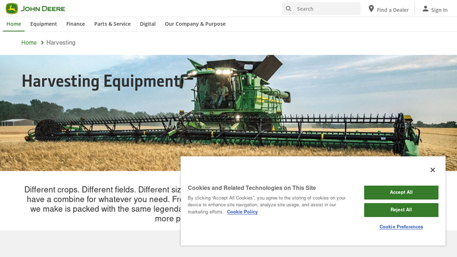The image size is (457, 257).
Task: Accept all cookies
Action: tap(401, 192)
